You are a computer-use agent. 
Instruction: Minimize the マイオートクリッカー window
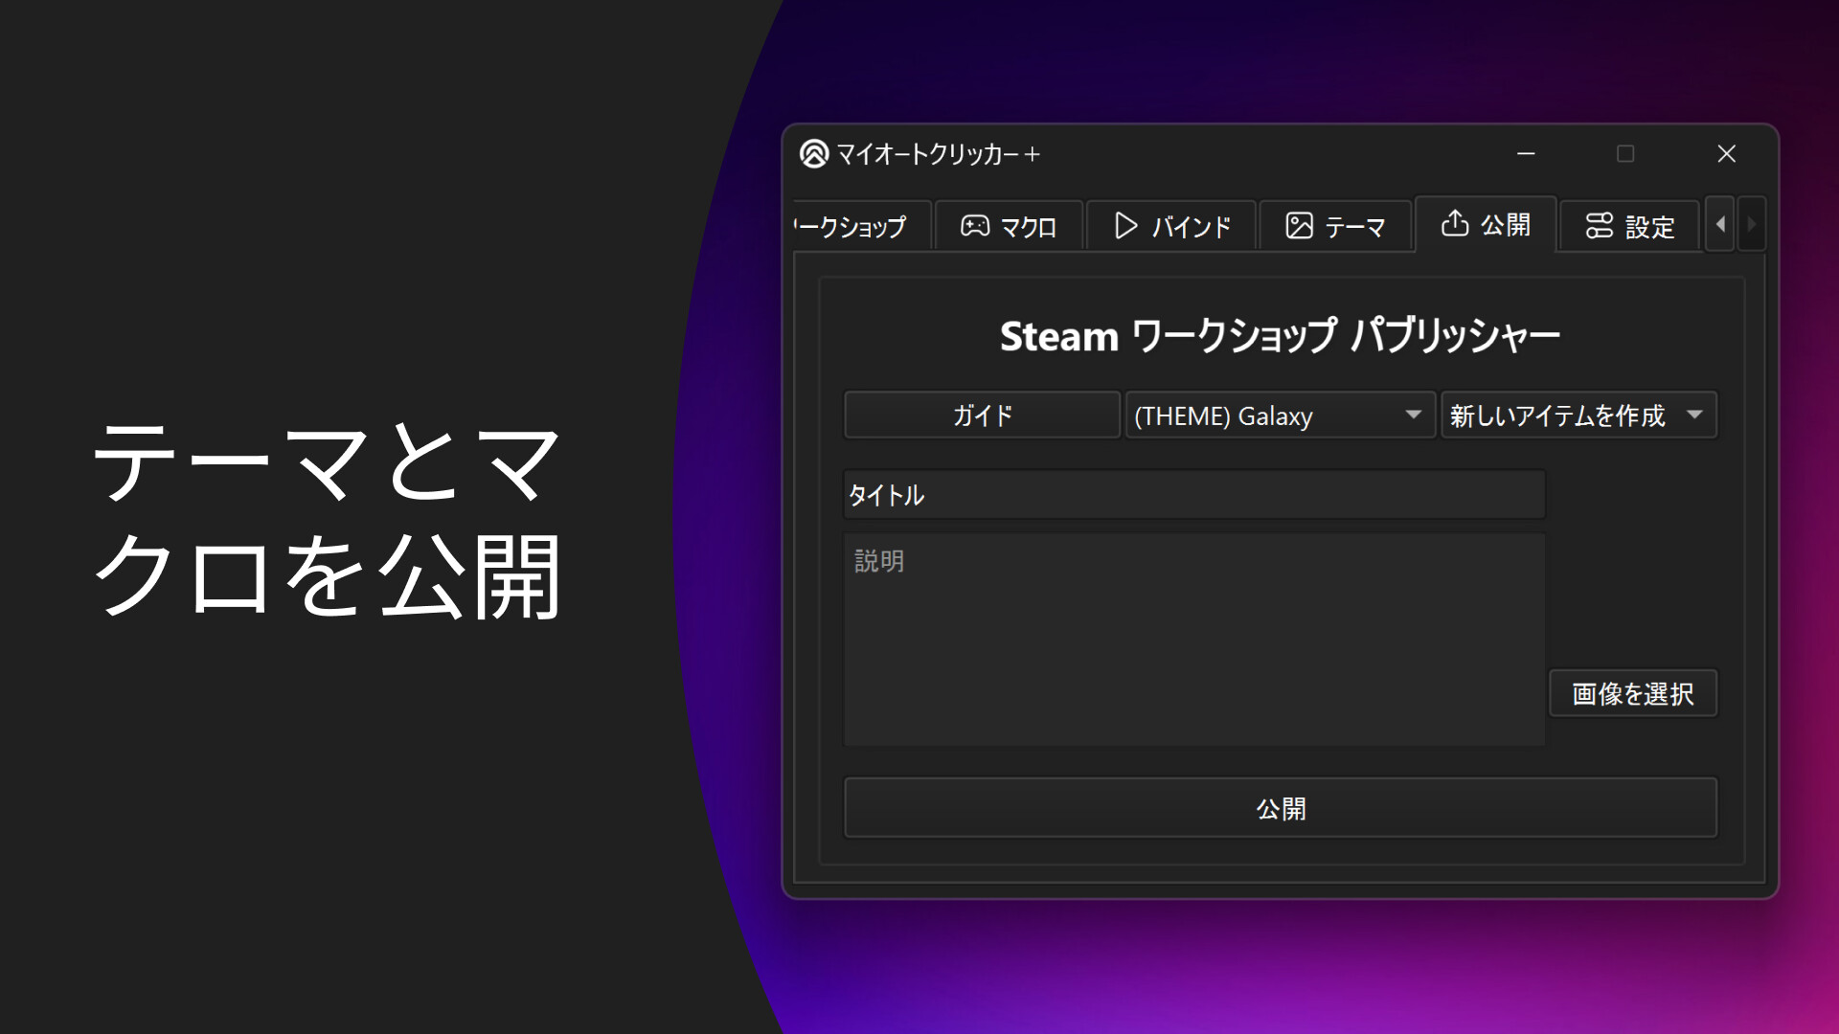point(1527,154)
